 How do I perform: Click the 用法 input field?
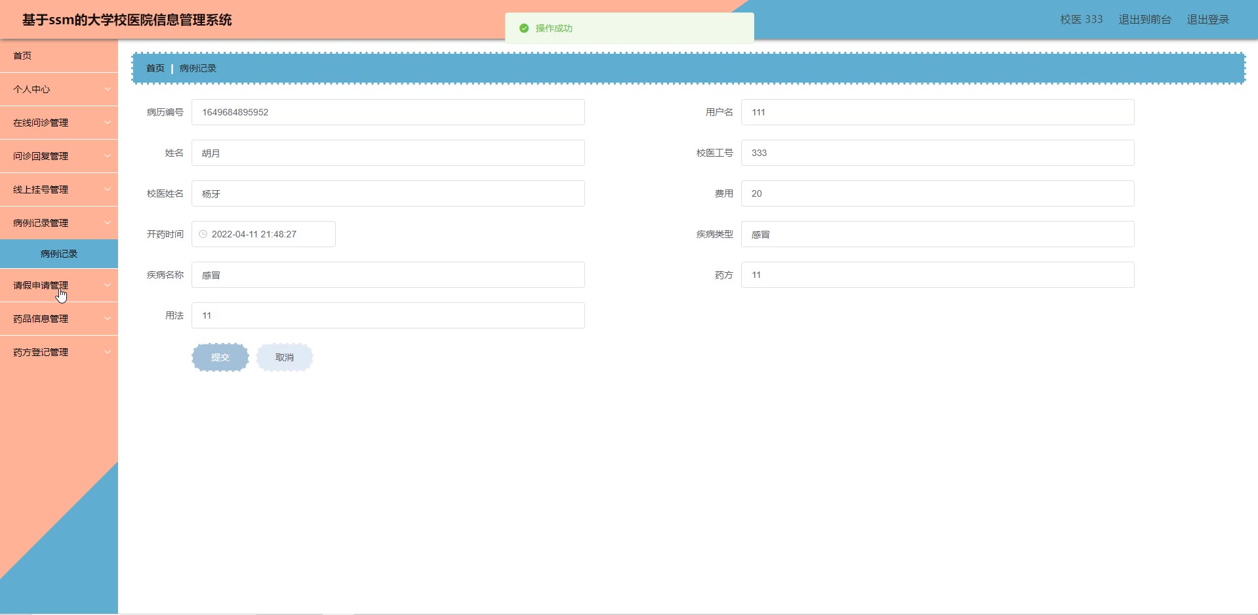(388, 315)
